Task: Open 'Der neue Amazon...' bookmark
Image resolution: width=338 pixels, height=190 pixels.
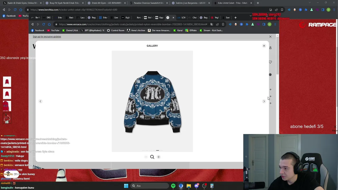Action: click(159, 30)
